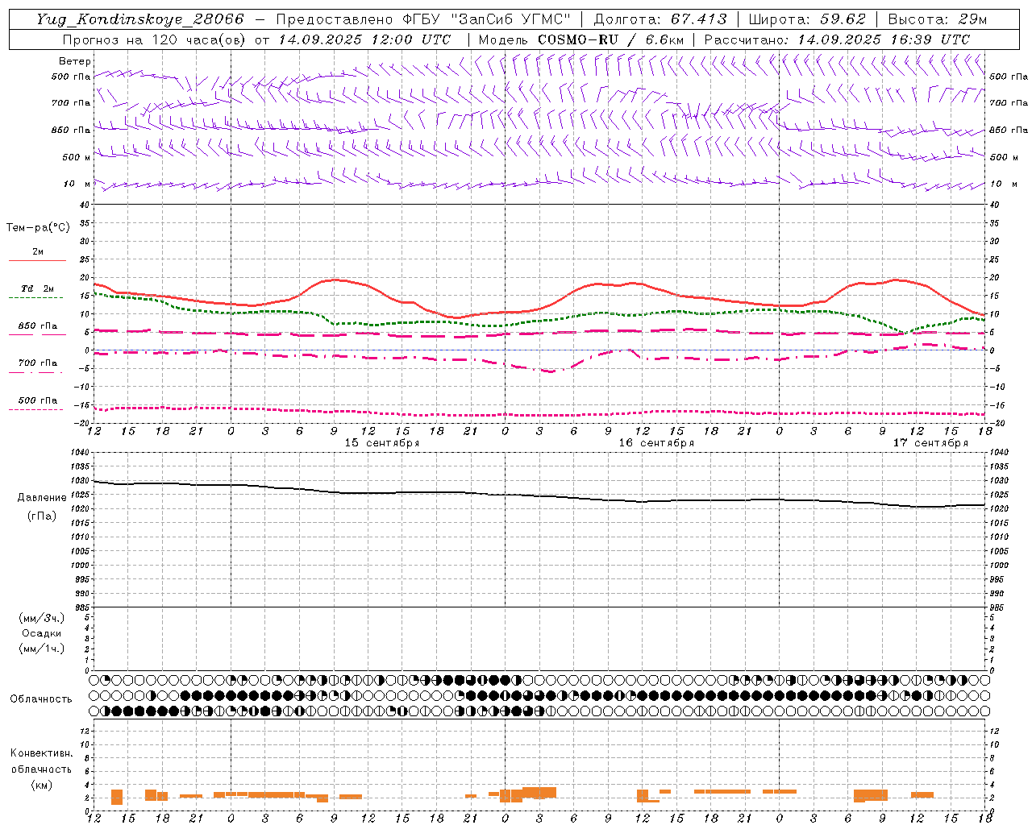
Task: Click the Модель COSMO-RU / 6.6км label
Action: click(x=581, y=39)
